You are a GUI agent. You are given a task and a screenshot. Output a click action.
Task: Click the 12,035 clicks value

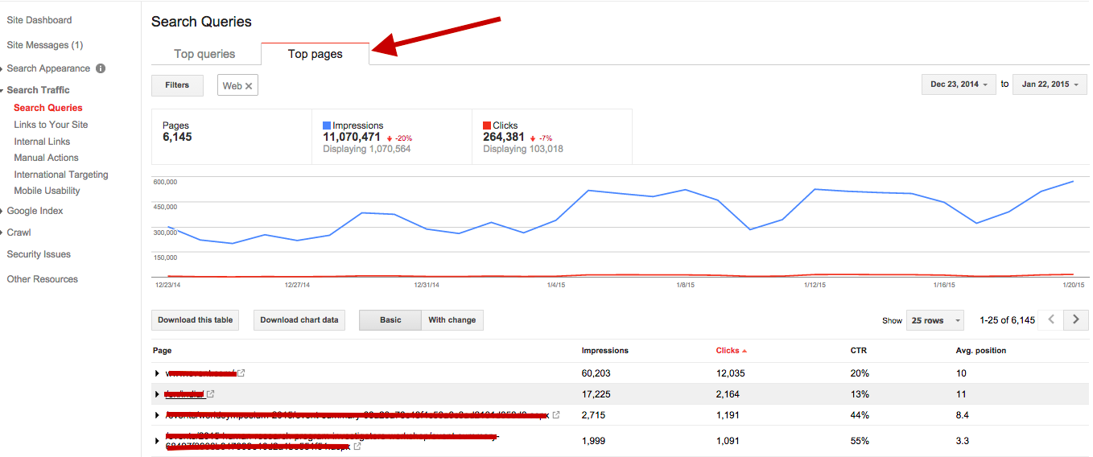pyautogui.click(x=730, y=373)
